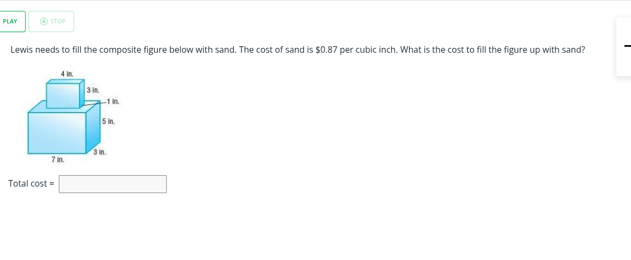Click the large lower box front face
The width and height of the screenshot is (631, 260).
click(57, 132)
